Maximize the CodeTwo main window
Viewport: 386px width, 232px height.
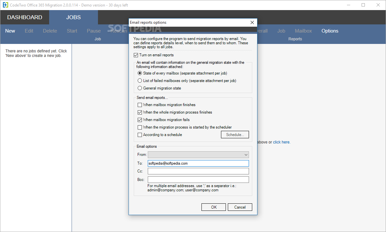(363, 5)
